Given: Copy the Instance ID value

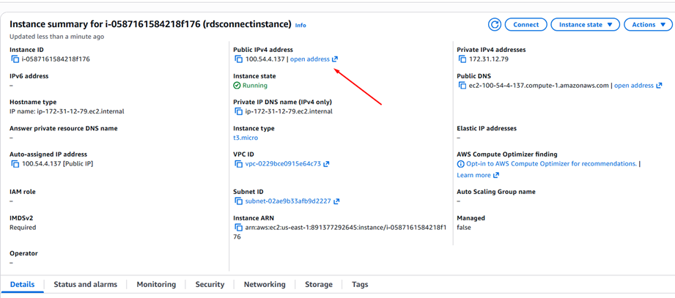Looking at the screenshot, I should click(x=15, y=59).
